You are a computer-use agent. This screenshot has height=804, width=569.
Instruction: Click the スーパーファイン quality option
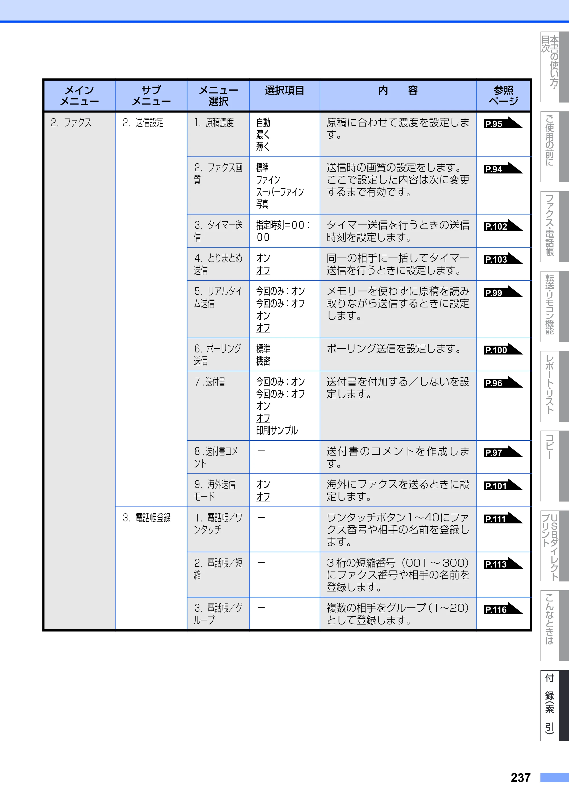(280, 192)
